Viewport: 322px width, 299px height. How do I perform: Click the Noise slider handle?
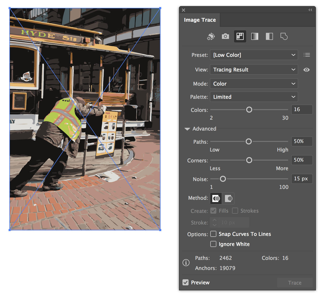tap(223, 179)
